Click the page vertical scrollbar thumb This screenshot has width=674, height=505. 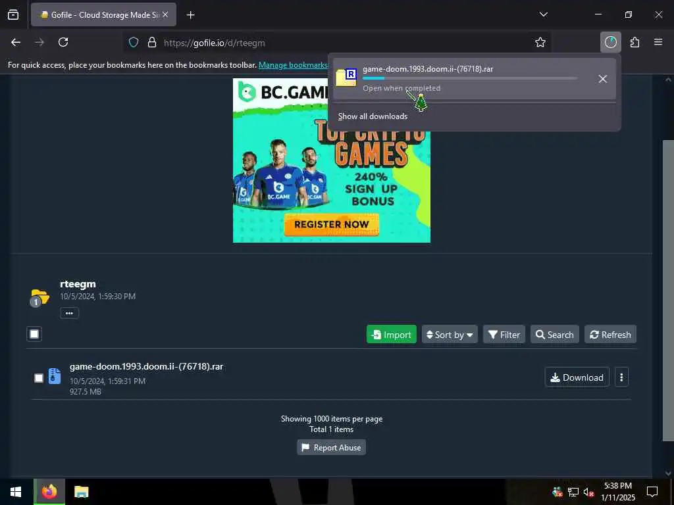click(668, 290)
